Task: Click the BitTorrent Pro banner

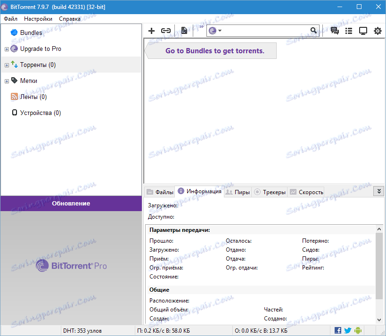Action: 71,266
